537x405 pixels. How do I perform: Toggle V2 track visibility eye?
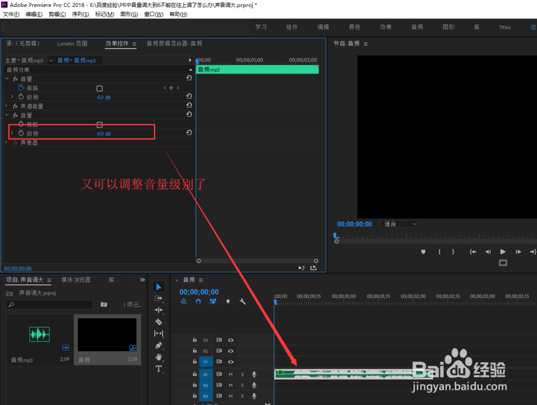point(231,351)
